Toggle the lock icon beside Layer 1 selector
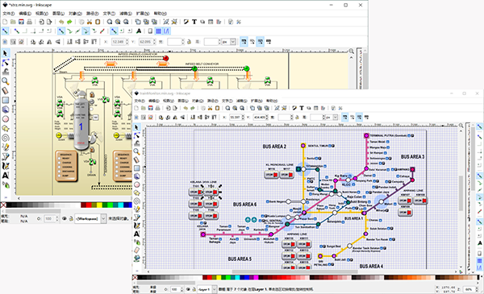Viewport: 484px width, 294px height. [194, 289]
